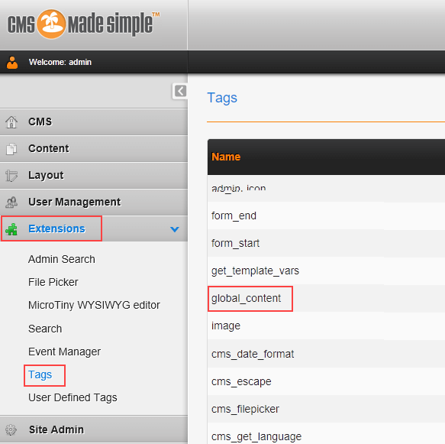
Task: Click the Site Admin gear icon
Action: click(11, 429)
